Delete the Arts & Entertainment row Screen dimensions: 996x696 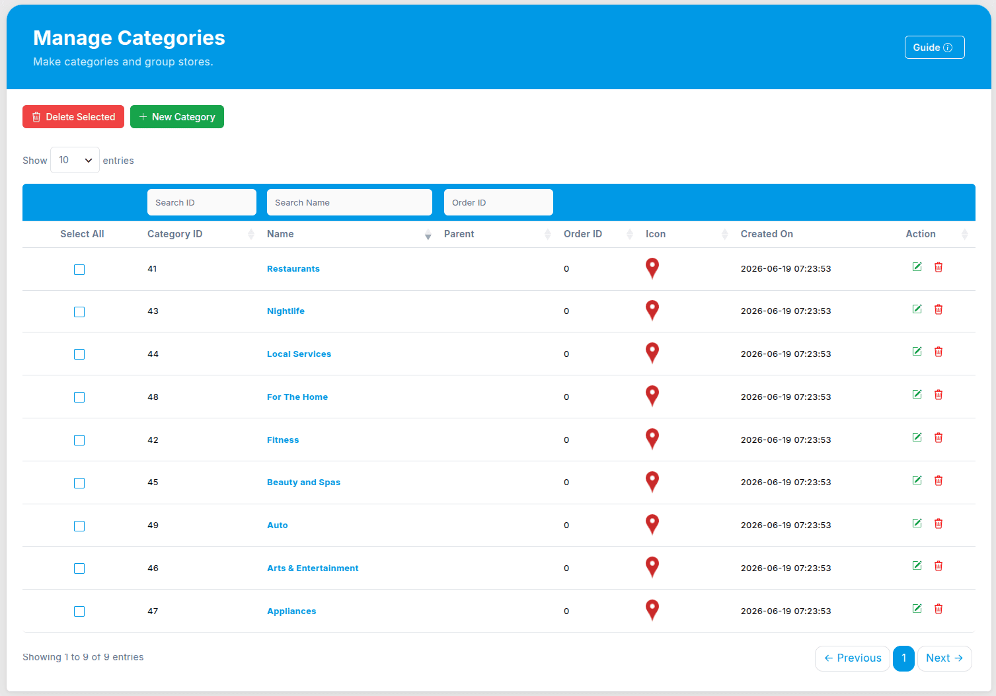939,566
